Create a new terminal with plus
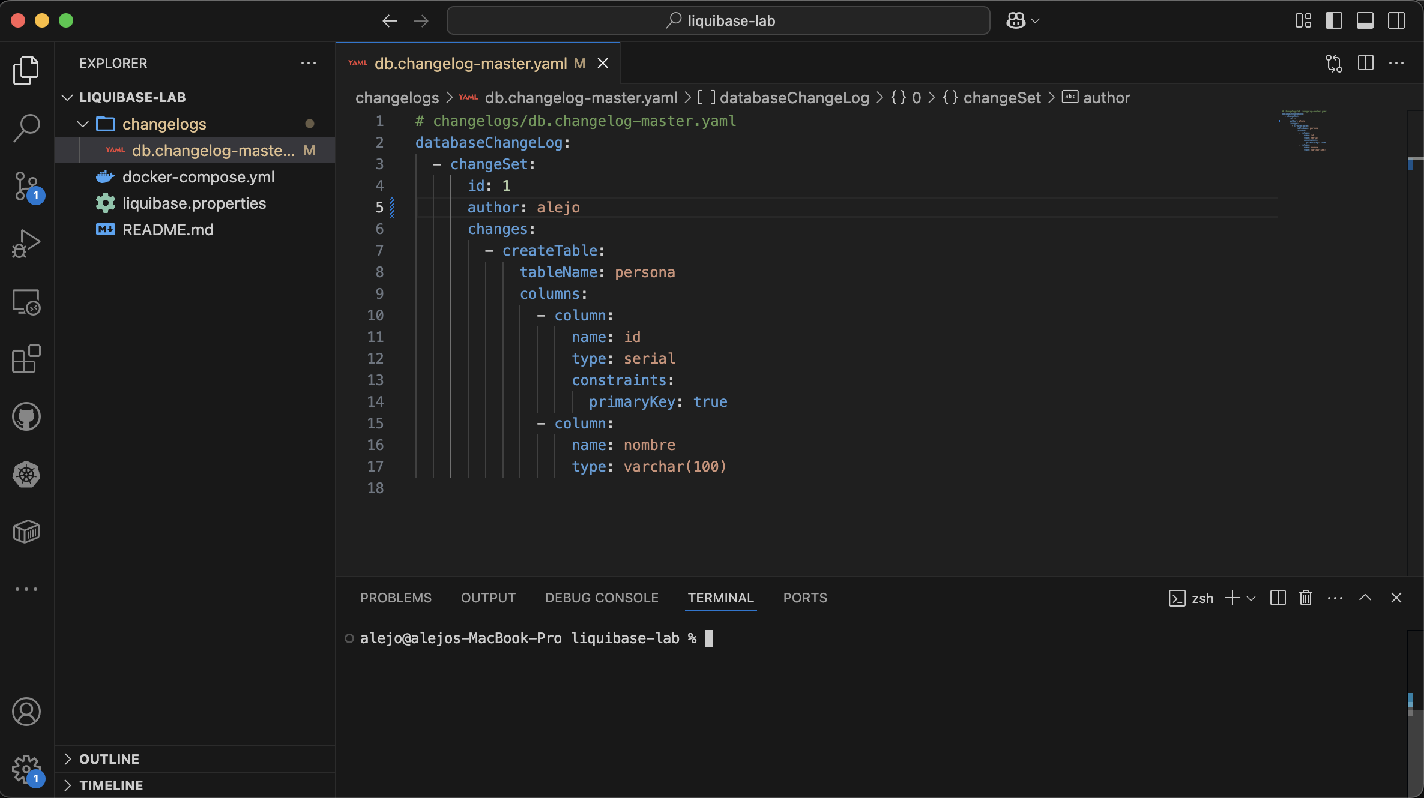 1232,598
